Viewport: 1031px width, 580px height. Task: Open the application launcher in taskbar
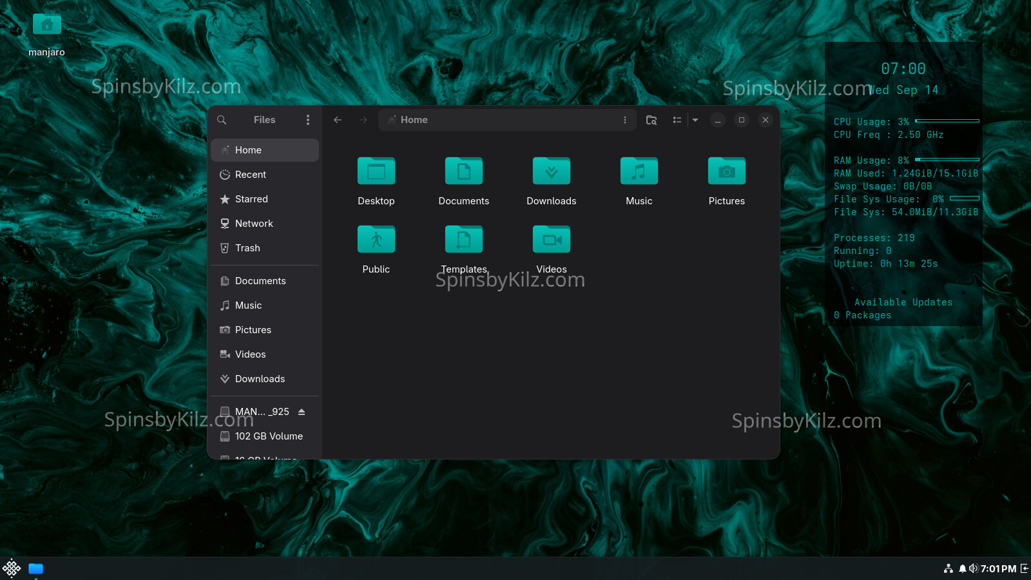[x=12, y=568]
